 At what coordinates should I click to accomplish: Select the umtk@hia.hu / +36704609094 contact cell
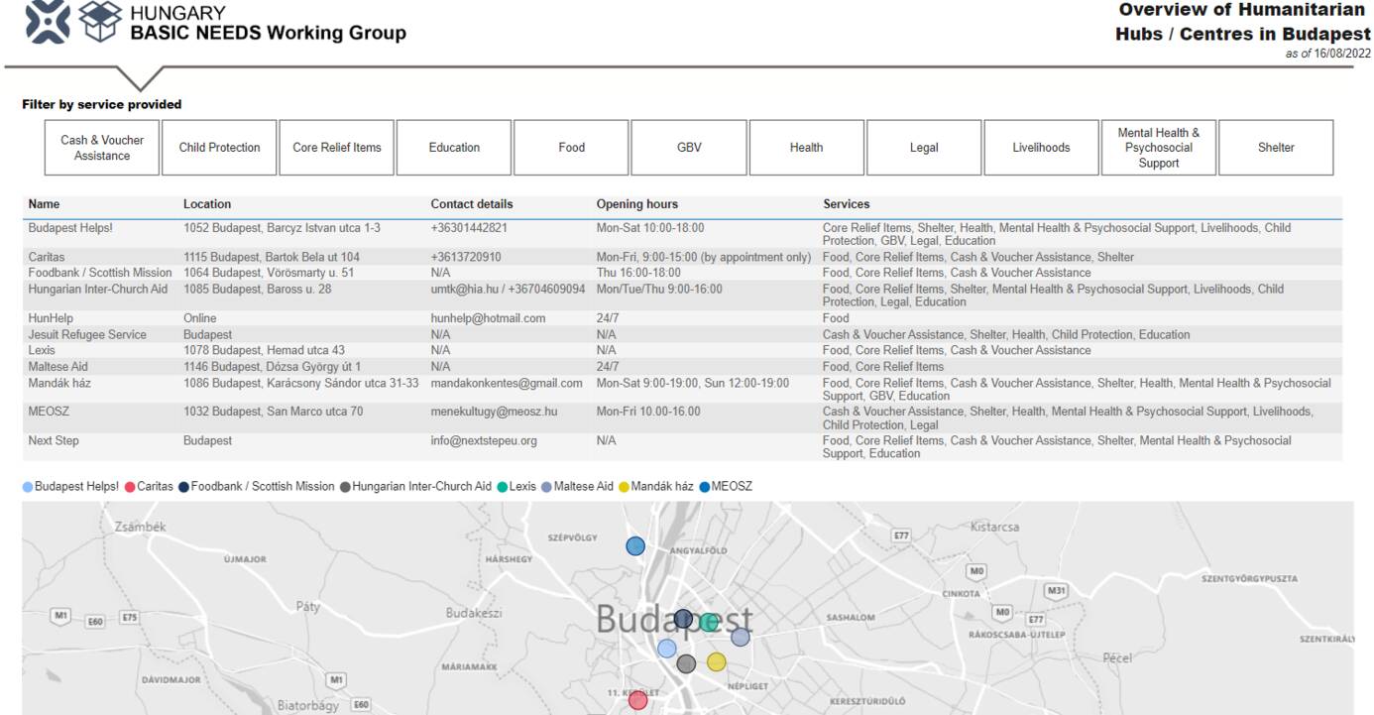click(508, 289)
